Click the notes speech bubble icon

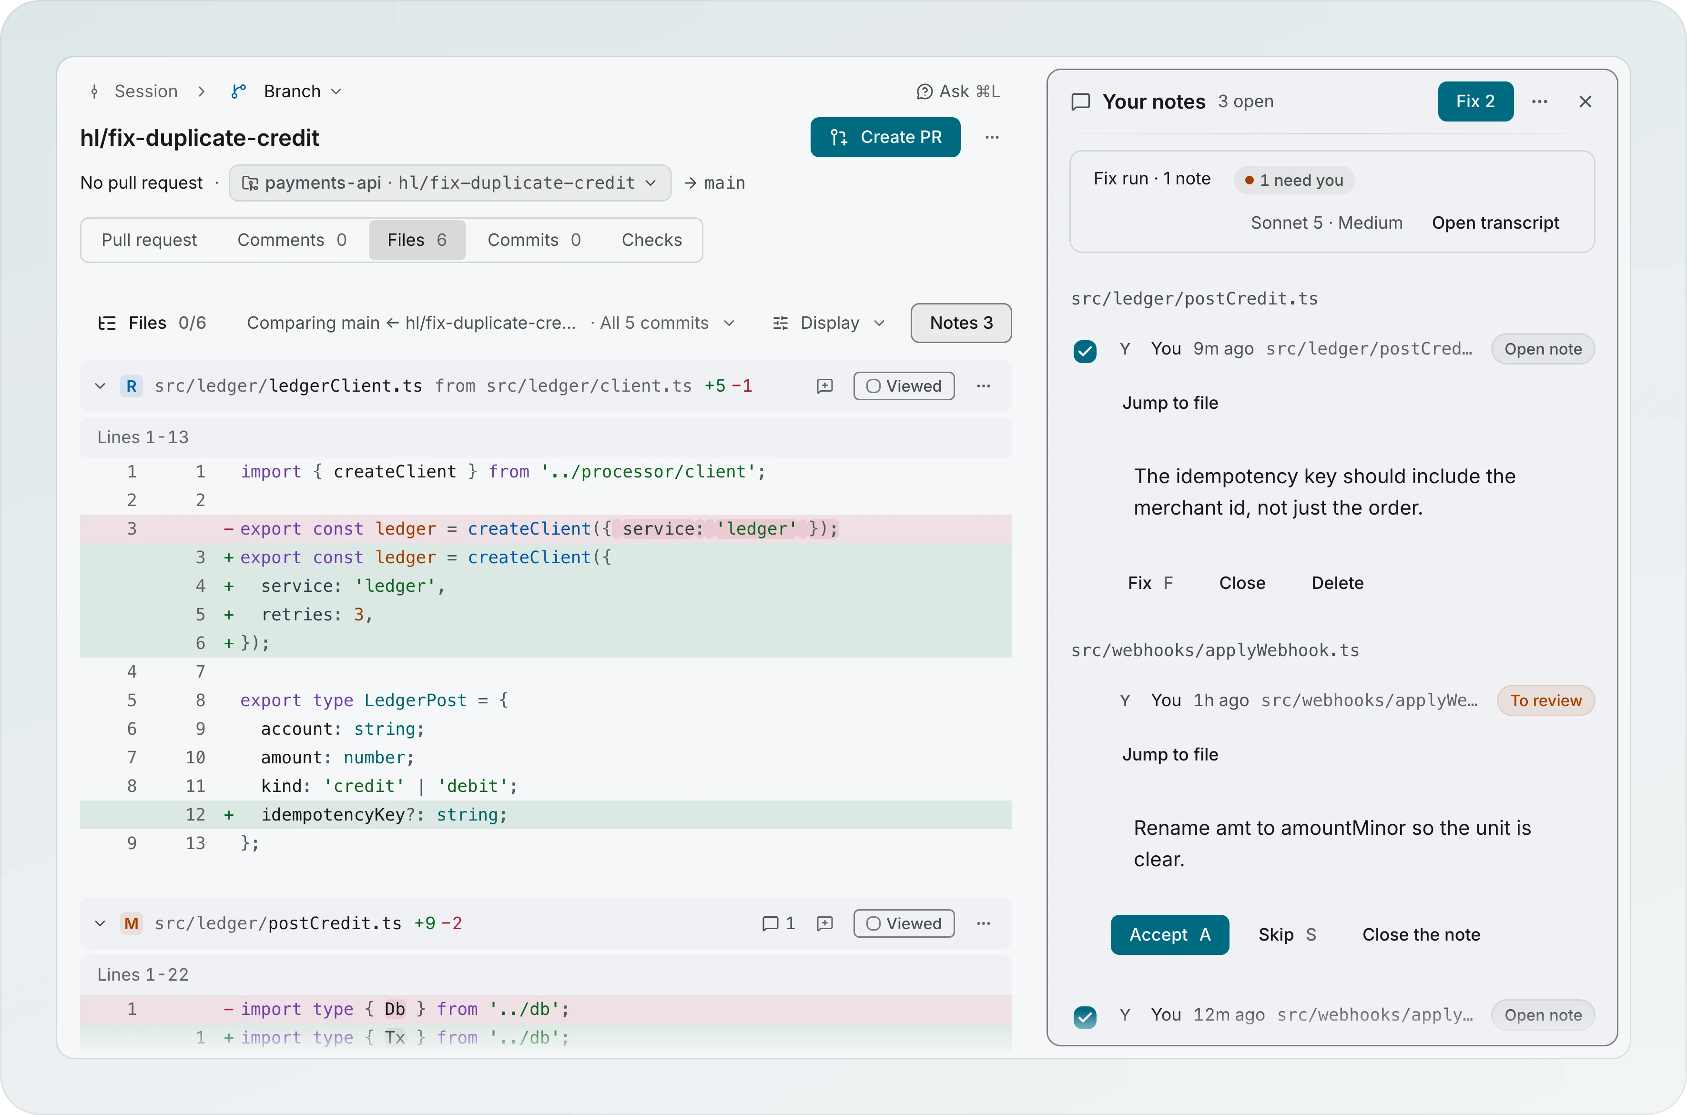click(1080, 101)
